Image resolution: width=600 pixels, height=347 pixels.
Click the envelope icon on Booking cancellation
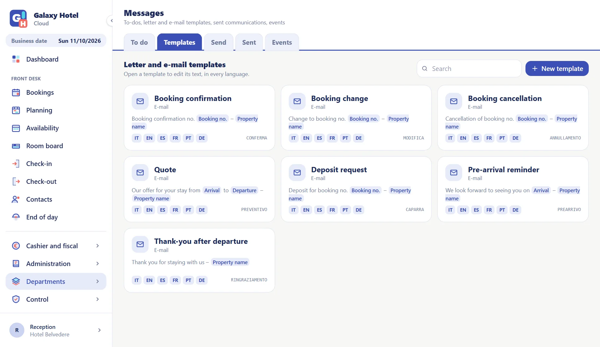(454, 101)
